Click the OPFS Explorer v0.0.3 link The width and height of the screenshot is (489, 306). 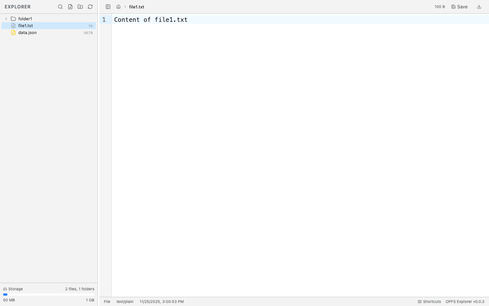pos(465,301)
